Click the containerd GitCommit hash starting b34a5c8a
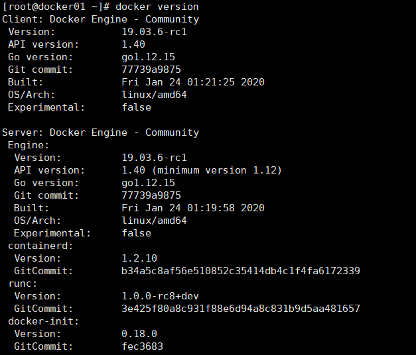The image size is (416, 355). pyautogui.click(x=241, y=271)
